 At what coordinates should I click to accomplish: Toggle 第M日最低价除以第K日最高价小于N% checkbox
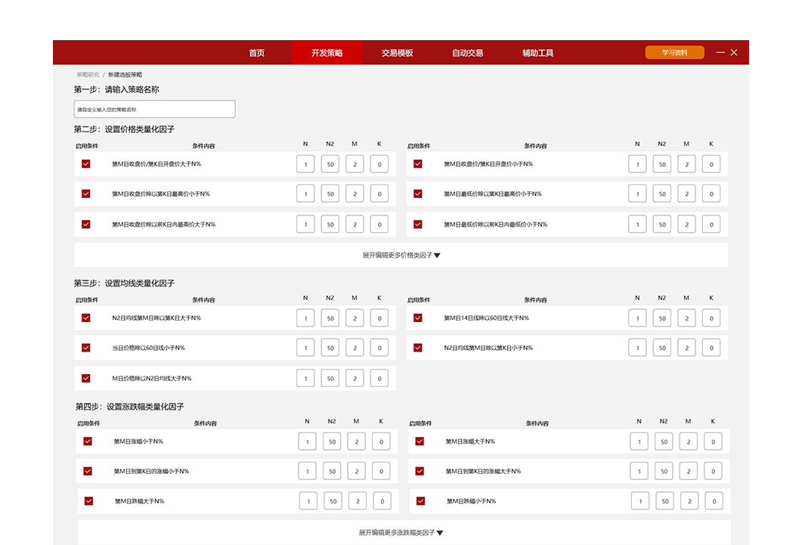(418, 194)
